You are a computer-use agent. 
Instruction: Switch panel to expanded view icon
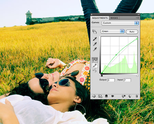tap(100, 96)
